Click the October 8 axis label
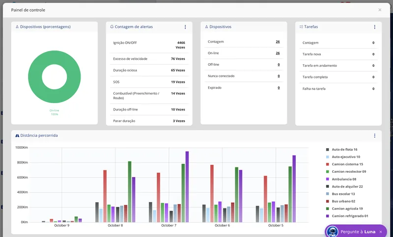 115,226
